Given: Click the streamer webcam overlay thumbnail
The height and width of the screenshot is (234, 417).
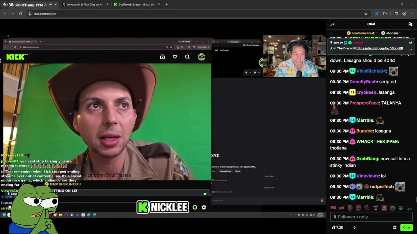Looking at the screenshot, I should tap(294, 56).
